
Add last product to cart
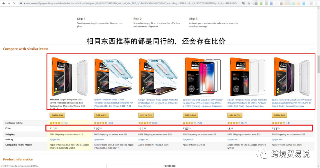(x=279, y=115)
